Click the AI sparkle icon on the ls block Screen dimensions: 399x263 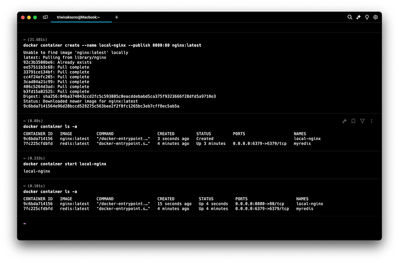(x=344, y=121)
